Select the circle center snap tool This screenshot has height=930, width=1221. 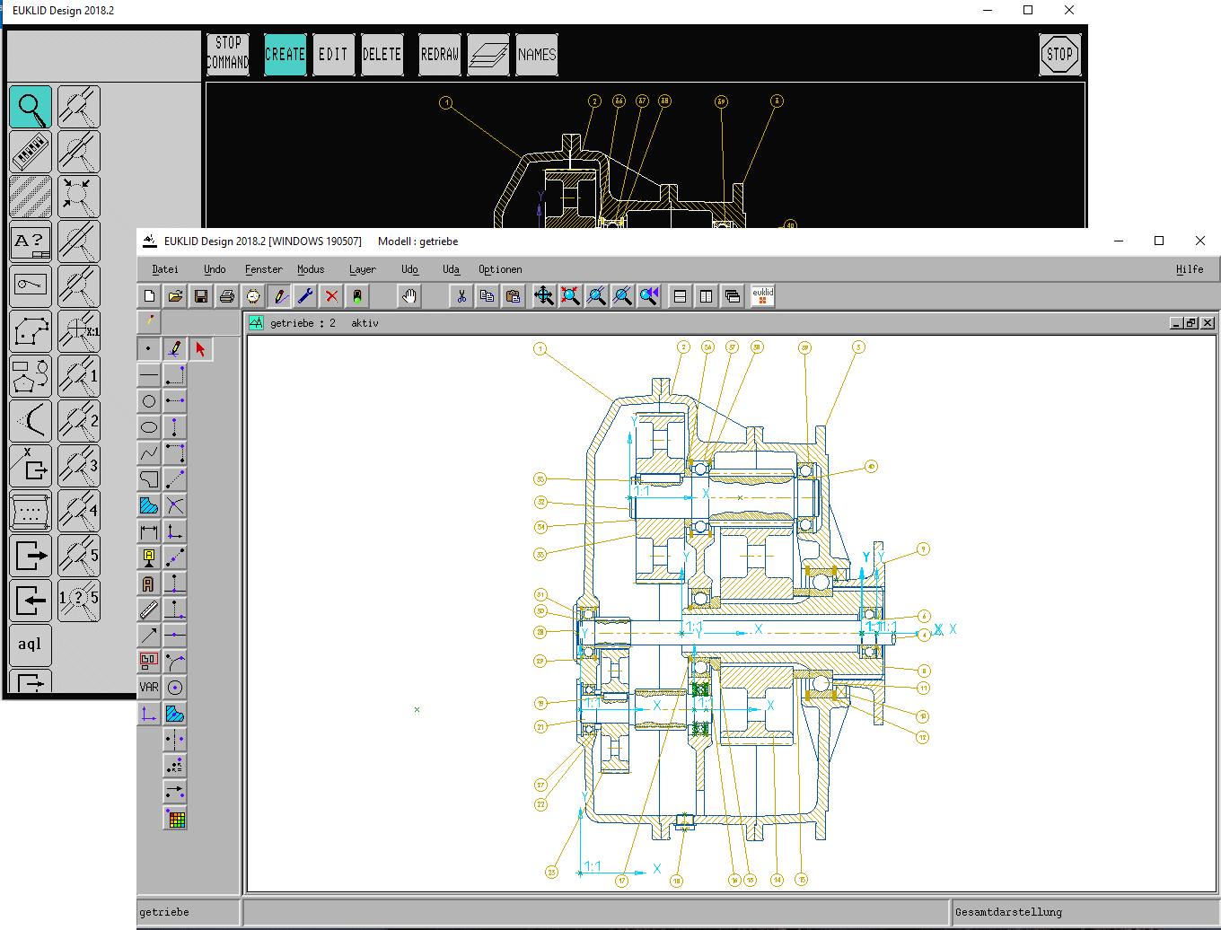click(x=175, y=688)
